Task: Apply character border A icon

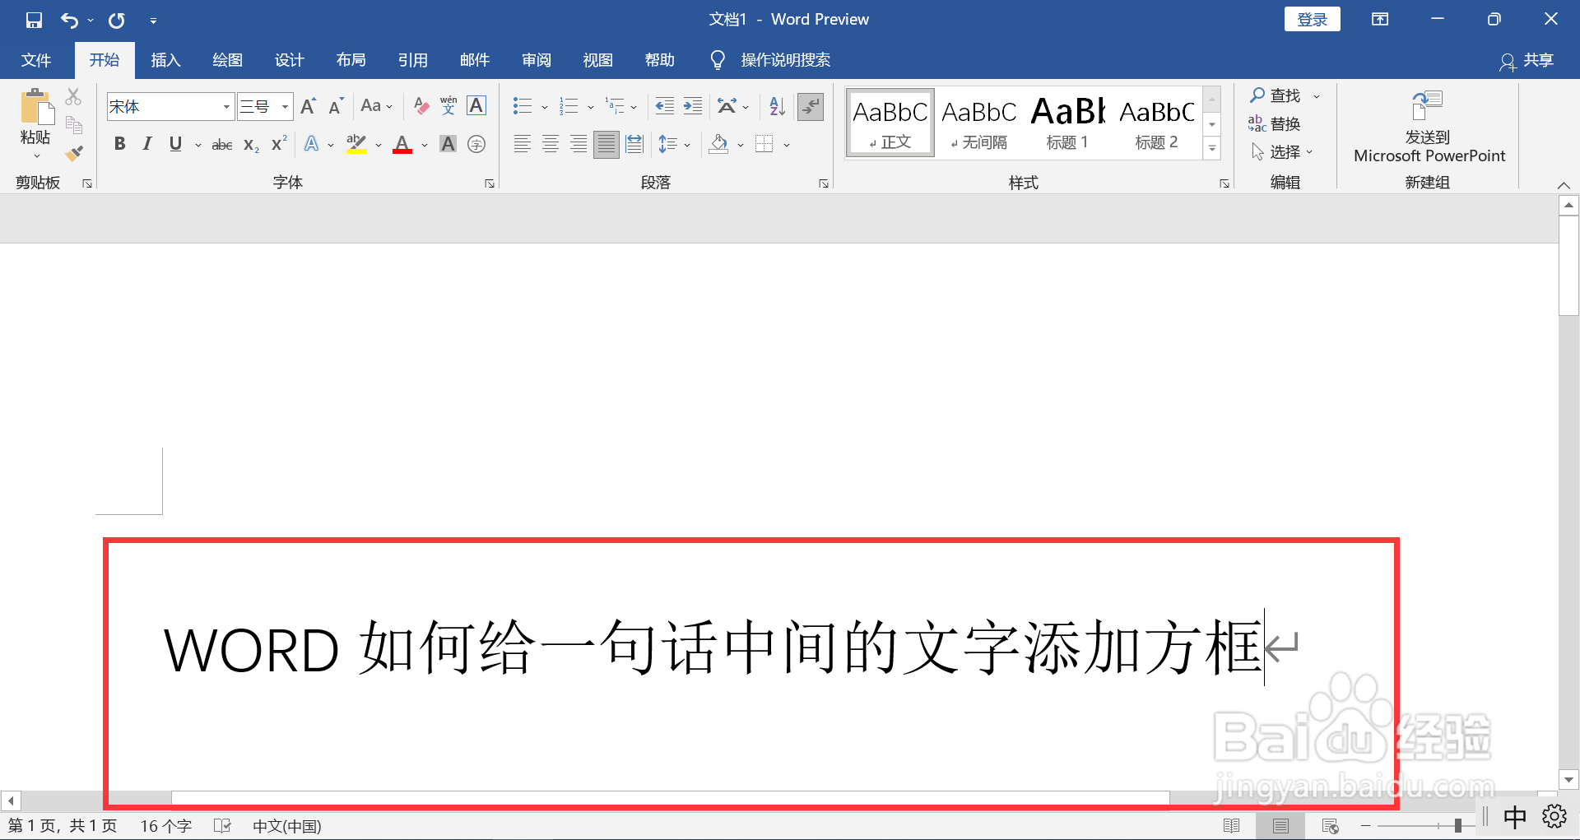Action: click(476, 106)
